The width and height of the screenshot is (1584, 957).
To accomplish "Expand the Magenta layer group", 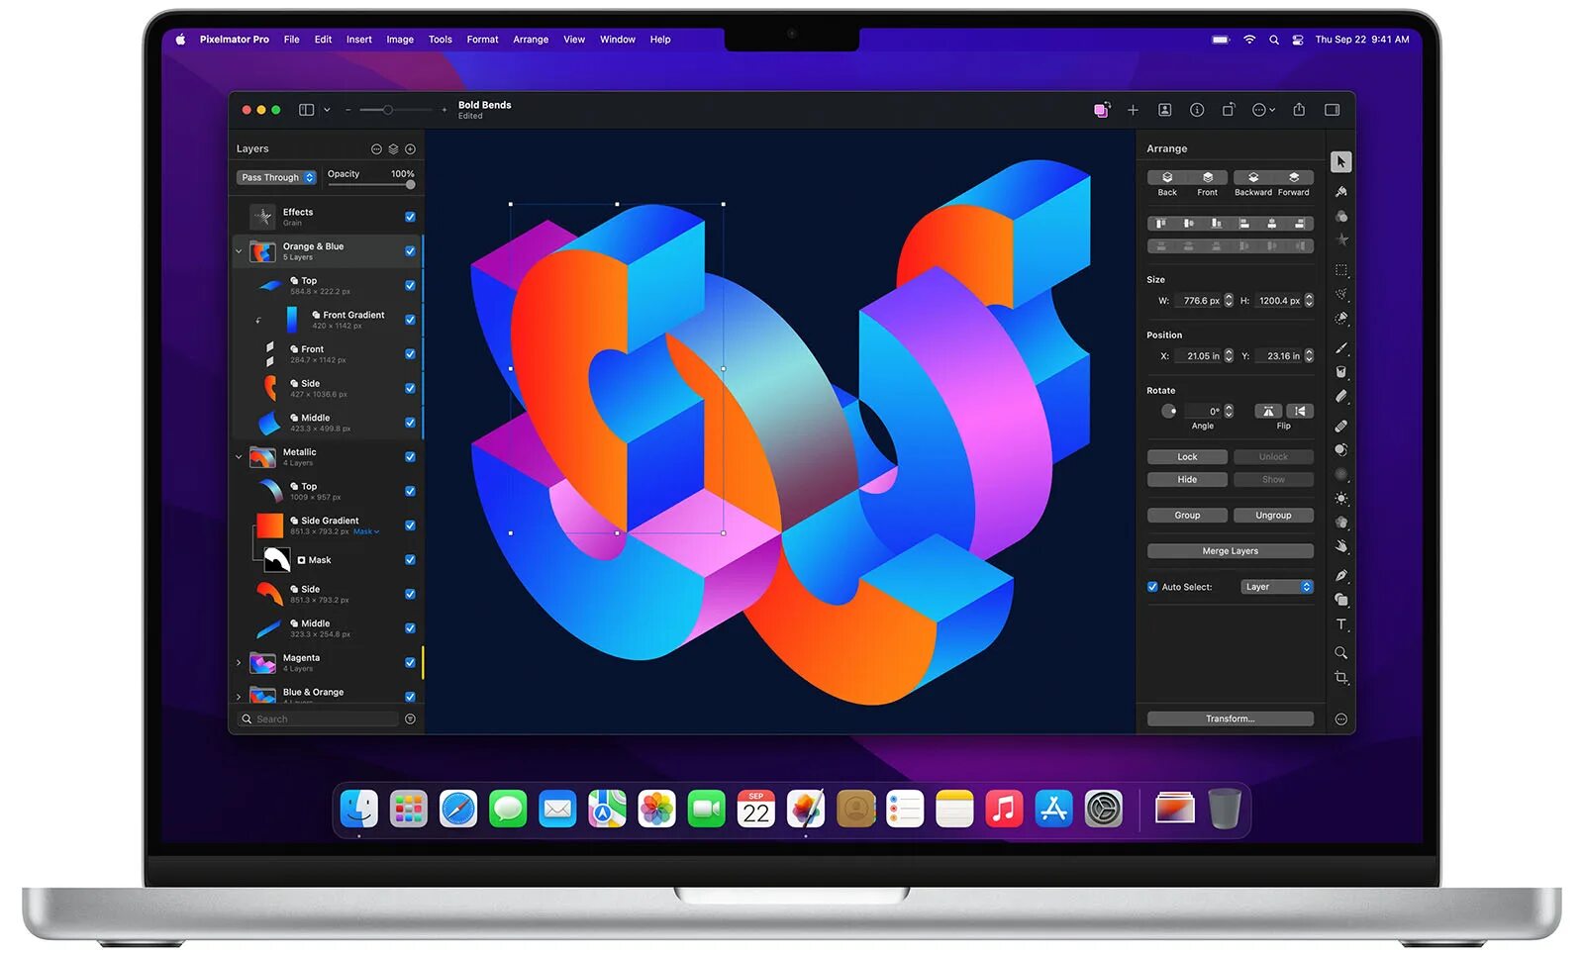I will (239, 663).
